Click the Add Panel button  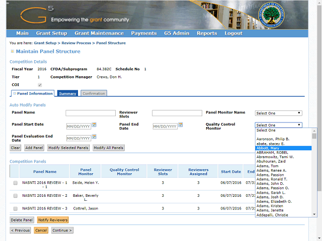(34, 148)
